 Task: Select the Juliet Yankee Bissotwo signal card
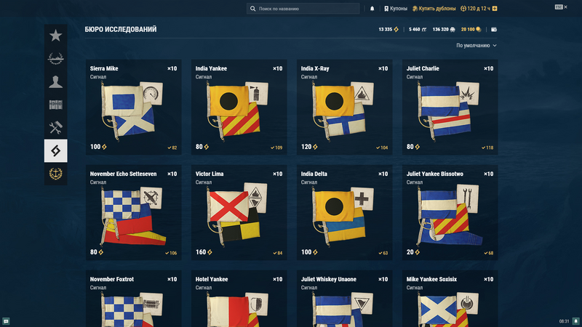[x=450, y=212]
